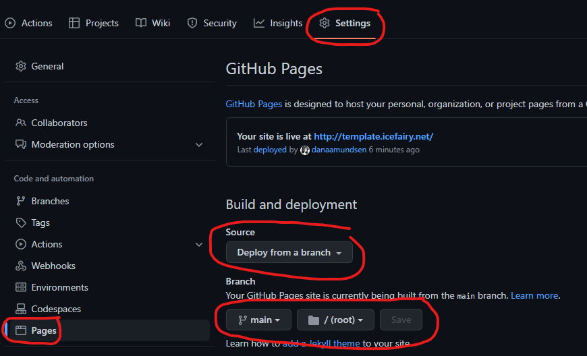587x356 pixels.
Task: Open General settings in sidebar
Action: tap(39, 66)
